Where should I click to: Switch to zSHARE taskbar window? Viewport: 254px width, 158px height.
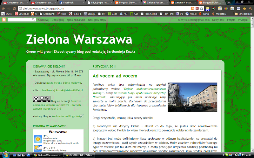click(79, 155)
